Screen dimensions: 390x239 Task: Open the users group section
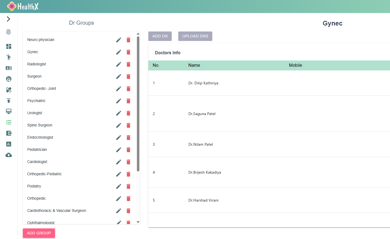(8, 79)
